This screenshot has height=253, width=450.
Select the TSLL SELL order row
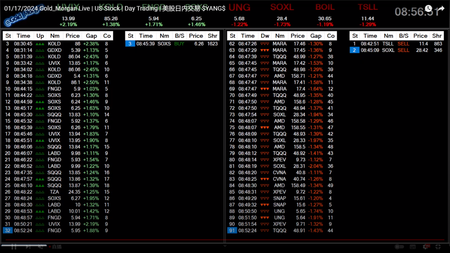click(397, 44)
